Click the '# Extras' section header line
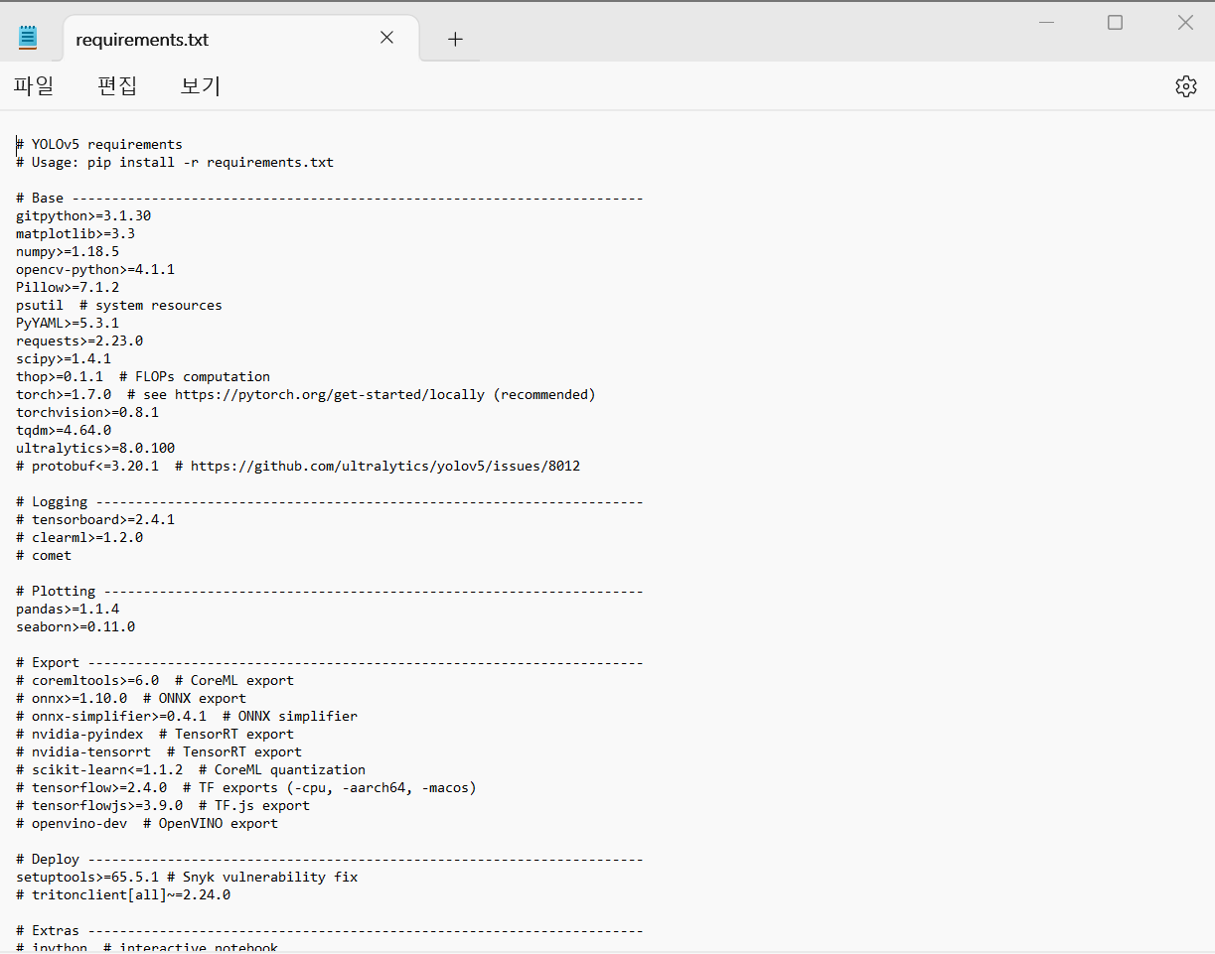1215x954 pixels. pos(330,930)
